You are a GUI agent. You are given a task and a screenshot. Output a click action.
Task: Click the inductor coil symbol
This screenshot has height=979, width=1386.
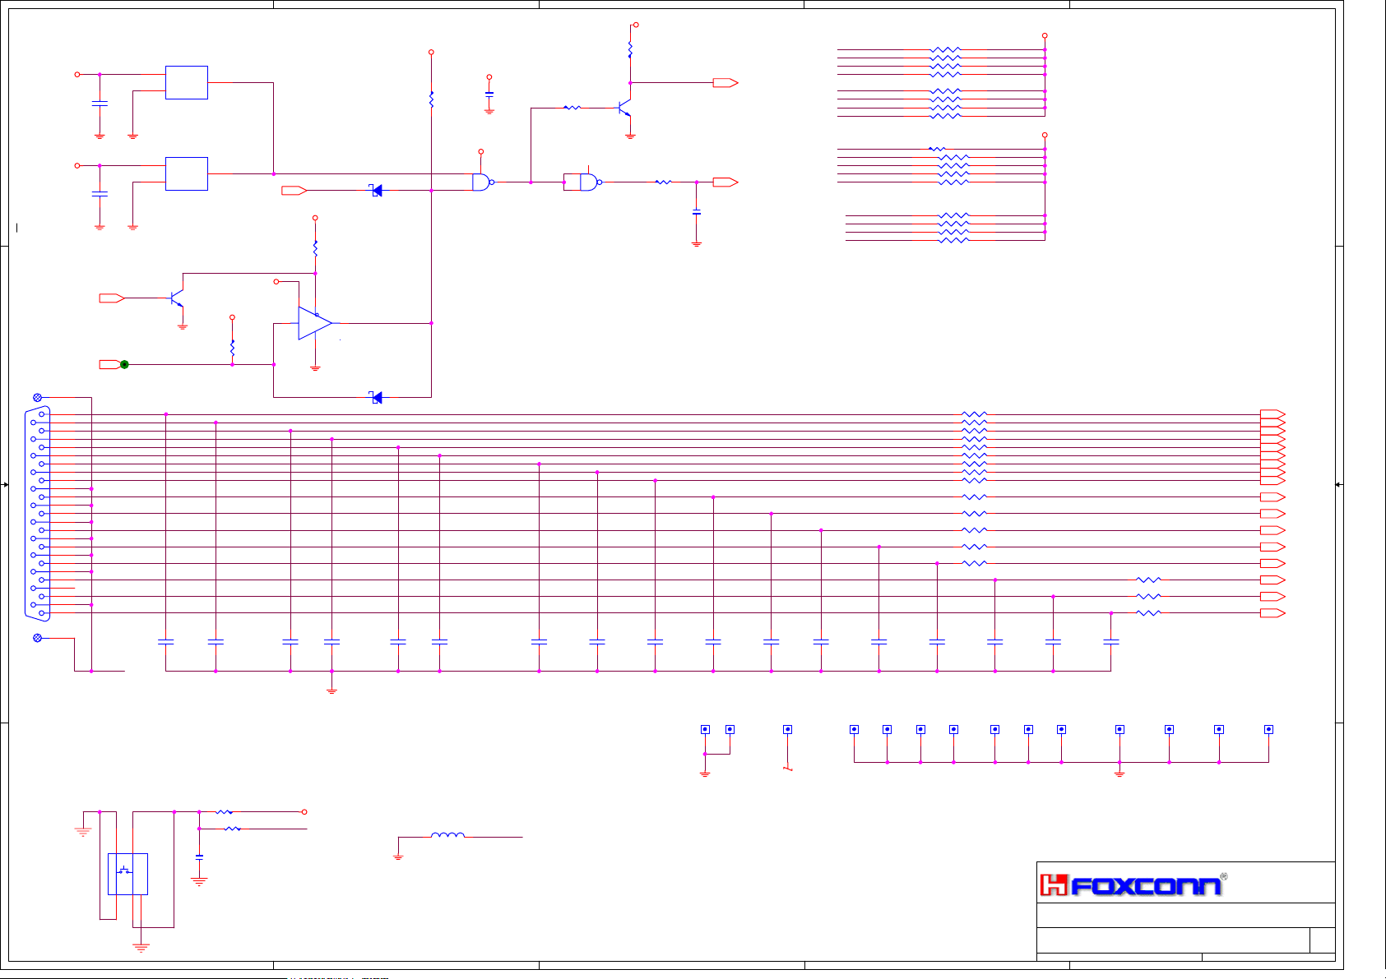point(447,836)
